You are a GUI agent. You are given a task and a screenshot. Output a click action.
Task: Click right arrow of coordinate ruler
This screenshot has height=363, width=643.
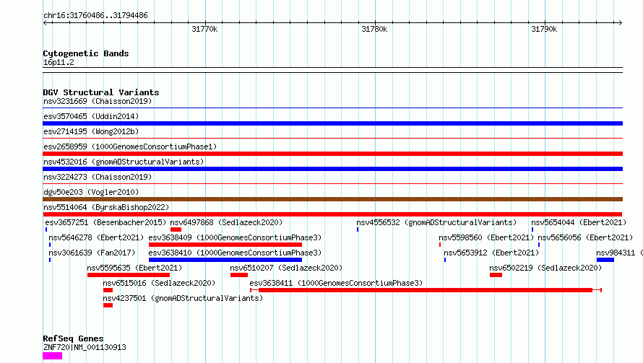pos(620,23)
